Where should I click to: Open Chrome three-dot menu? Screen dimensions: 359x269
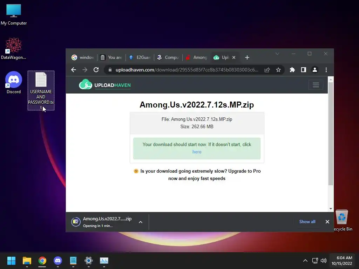coord(326,70)
